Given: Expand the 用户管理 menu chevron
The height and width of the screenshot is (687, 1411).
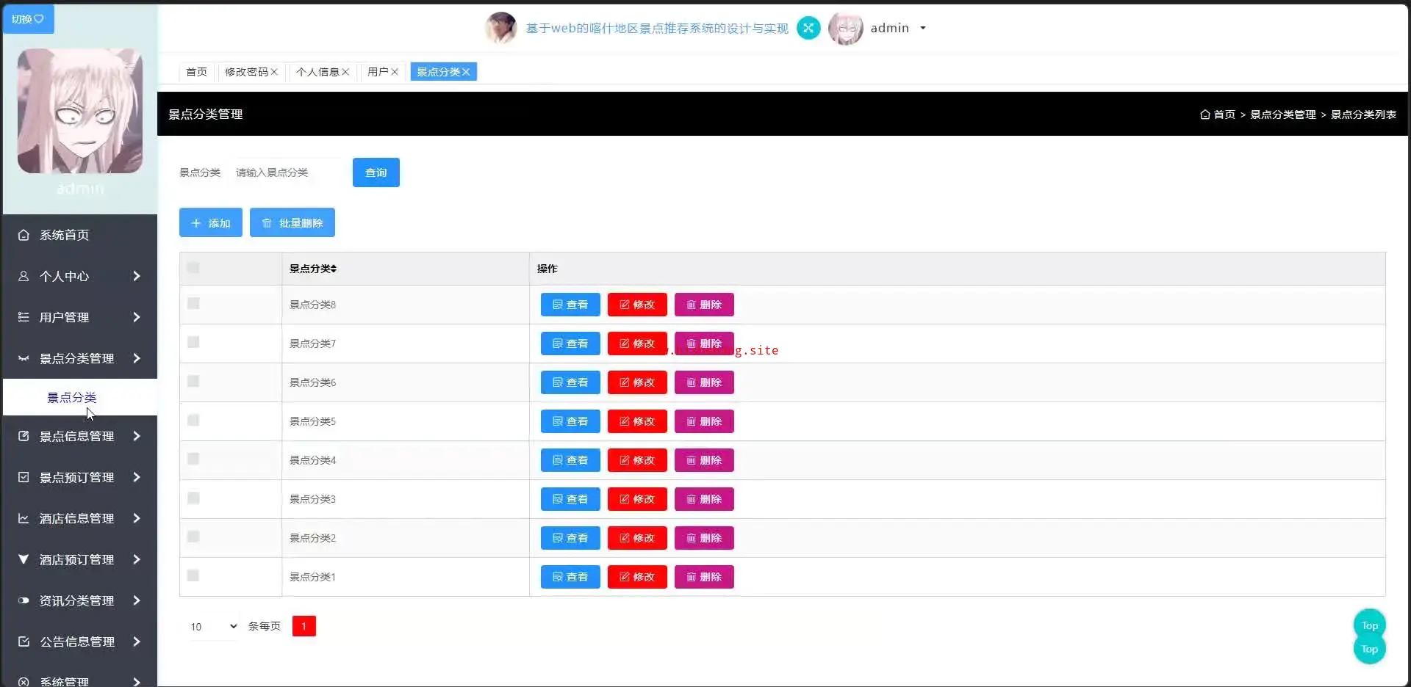Looking at the screenshot, I should [137, 317].
